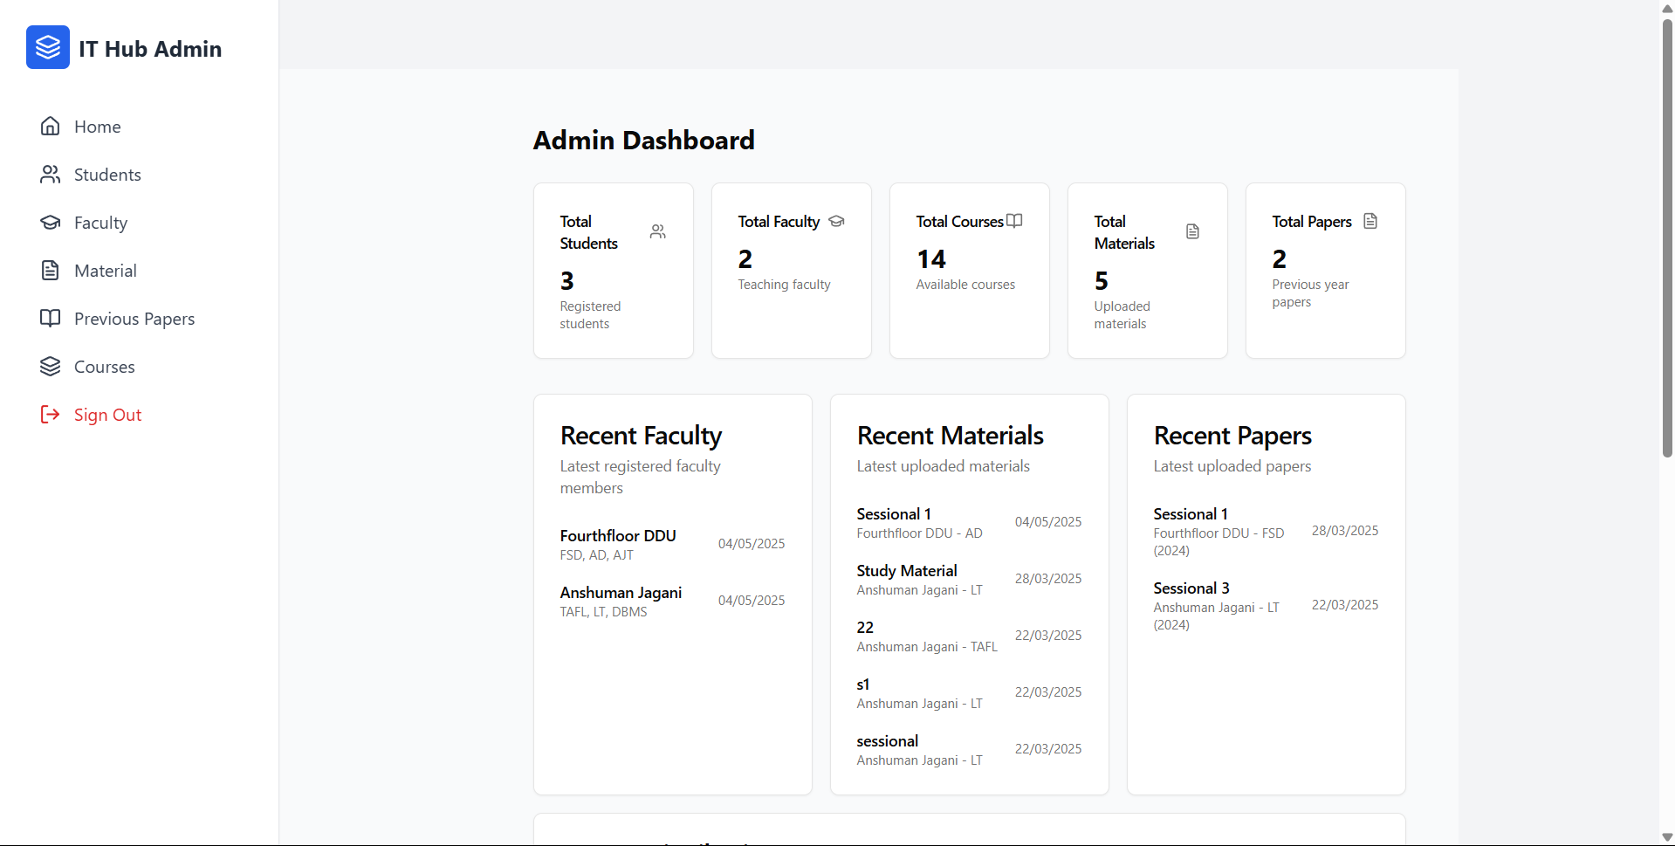Click the book icon on Total Courses card
Viewport: 1675px width, 846px height.
(x=1014, y=221)
